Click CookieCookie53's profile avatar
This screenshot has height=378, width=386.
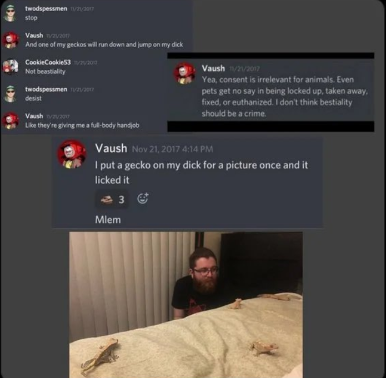click(11, 67)
